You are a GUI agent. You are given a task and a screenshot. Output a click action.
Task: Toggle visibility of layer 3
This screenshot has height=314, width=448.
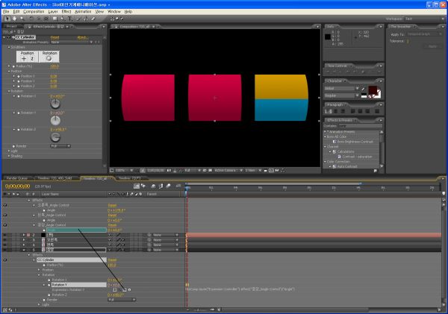(5, 240)
